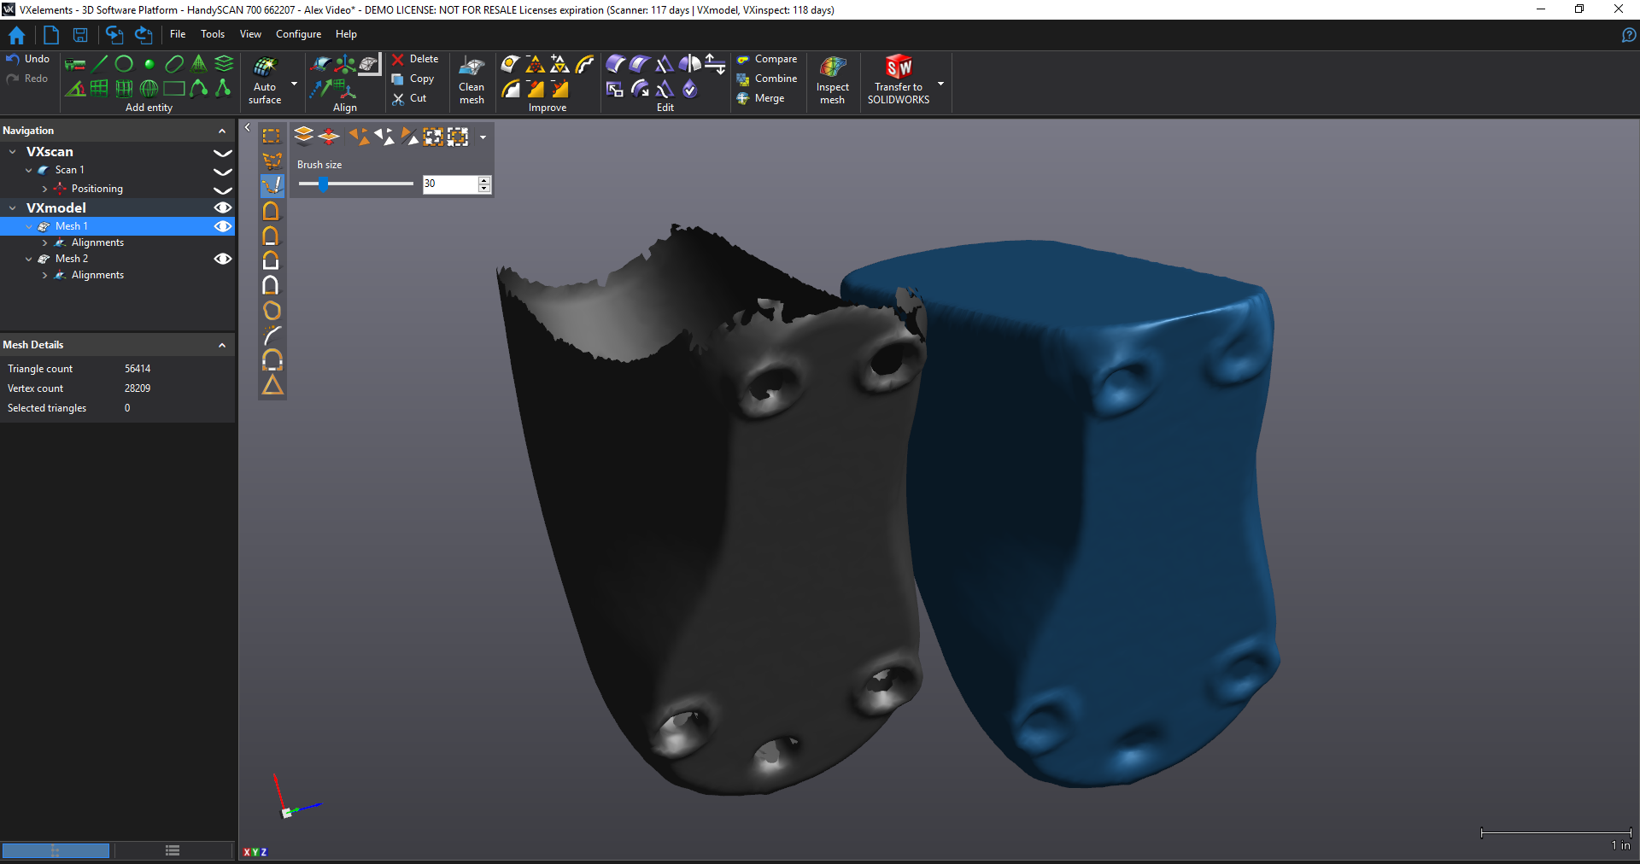Collapse the VXscan tree node
Viewport: 1640px width, 864px height.
[13, 152]
